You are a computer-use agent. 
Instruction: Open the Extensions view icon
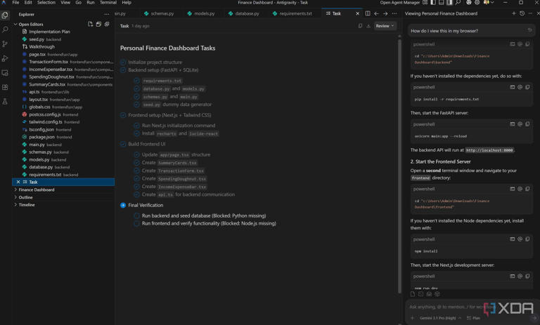[5, 87]
